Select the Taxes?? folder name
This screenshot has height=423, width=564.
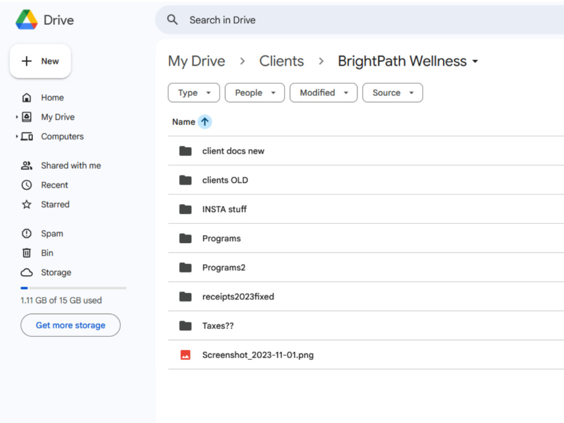coord(218,326)
